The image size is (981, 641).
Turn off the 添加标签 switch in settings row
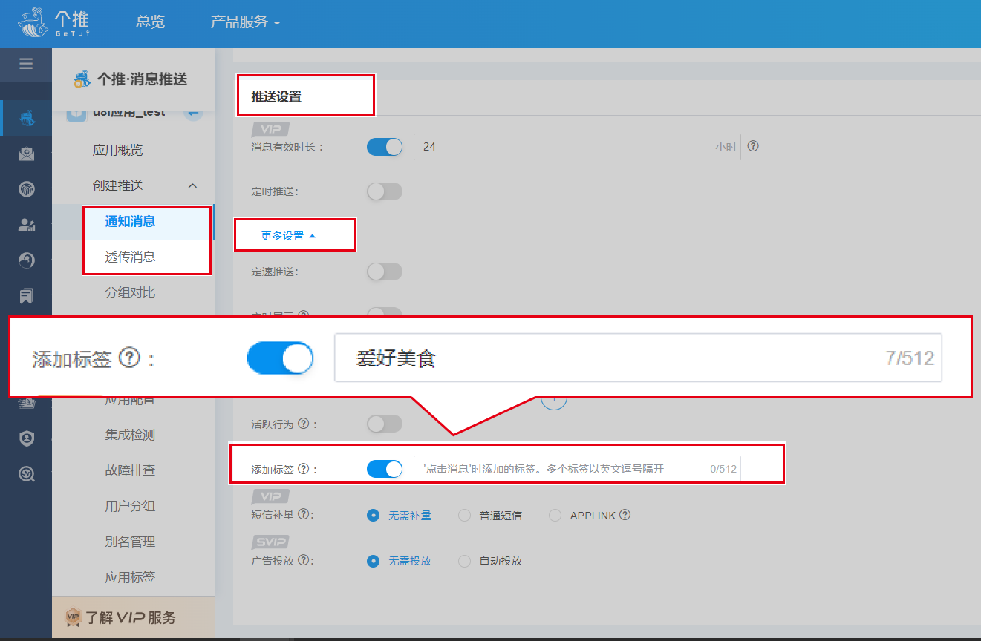click(385, 469)
